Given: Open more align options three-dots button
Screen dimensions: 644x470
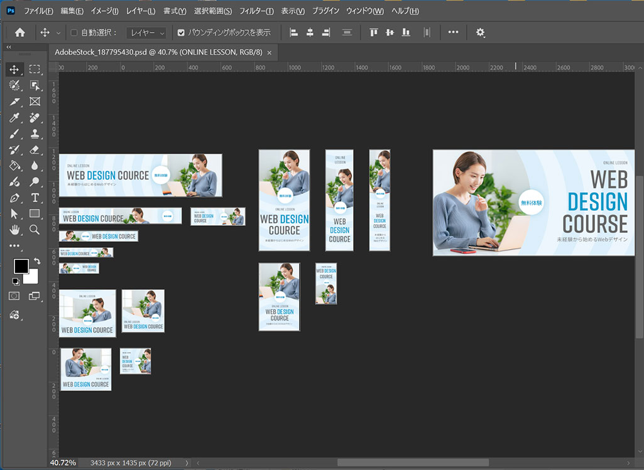Looking at the screenshot, I should tap(453, 32).
